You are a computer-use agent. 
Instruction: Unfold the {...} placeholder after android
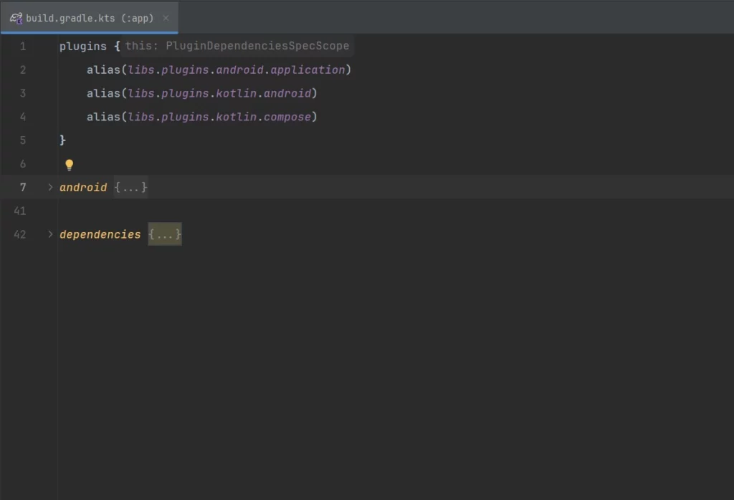(130, 187)
